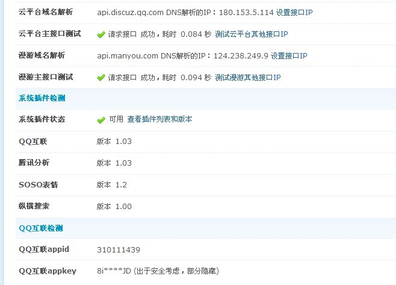Screen dimensions: 396x285
Task: Click green checkmark in 漫游主接口测试 row
Action: [101, 78]
